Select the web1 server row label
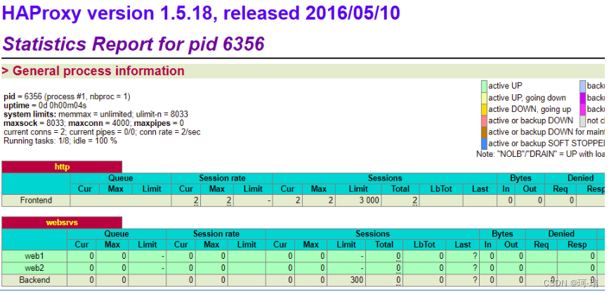 [35, 256]
